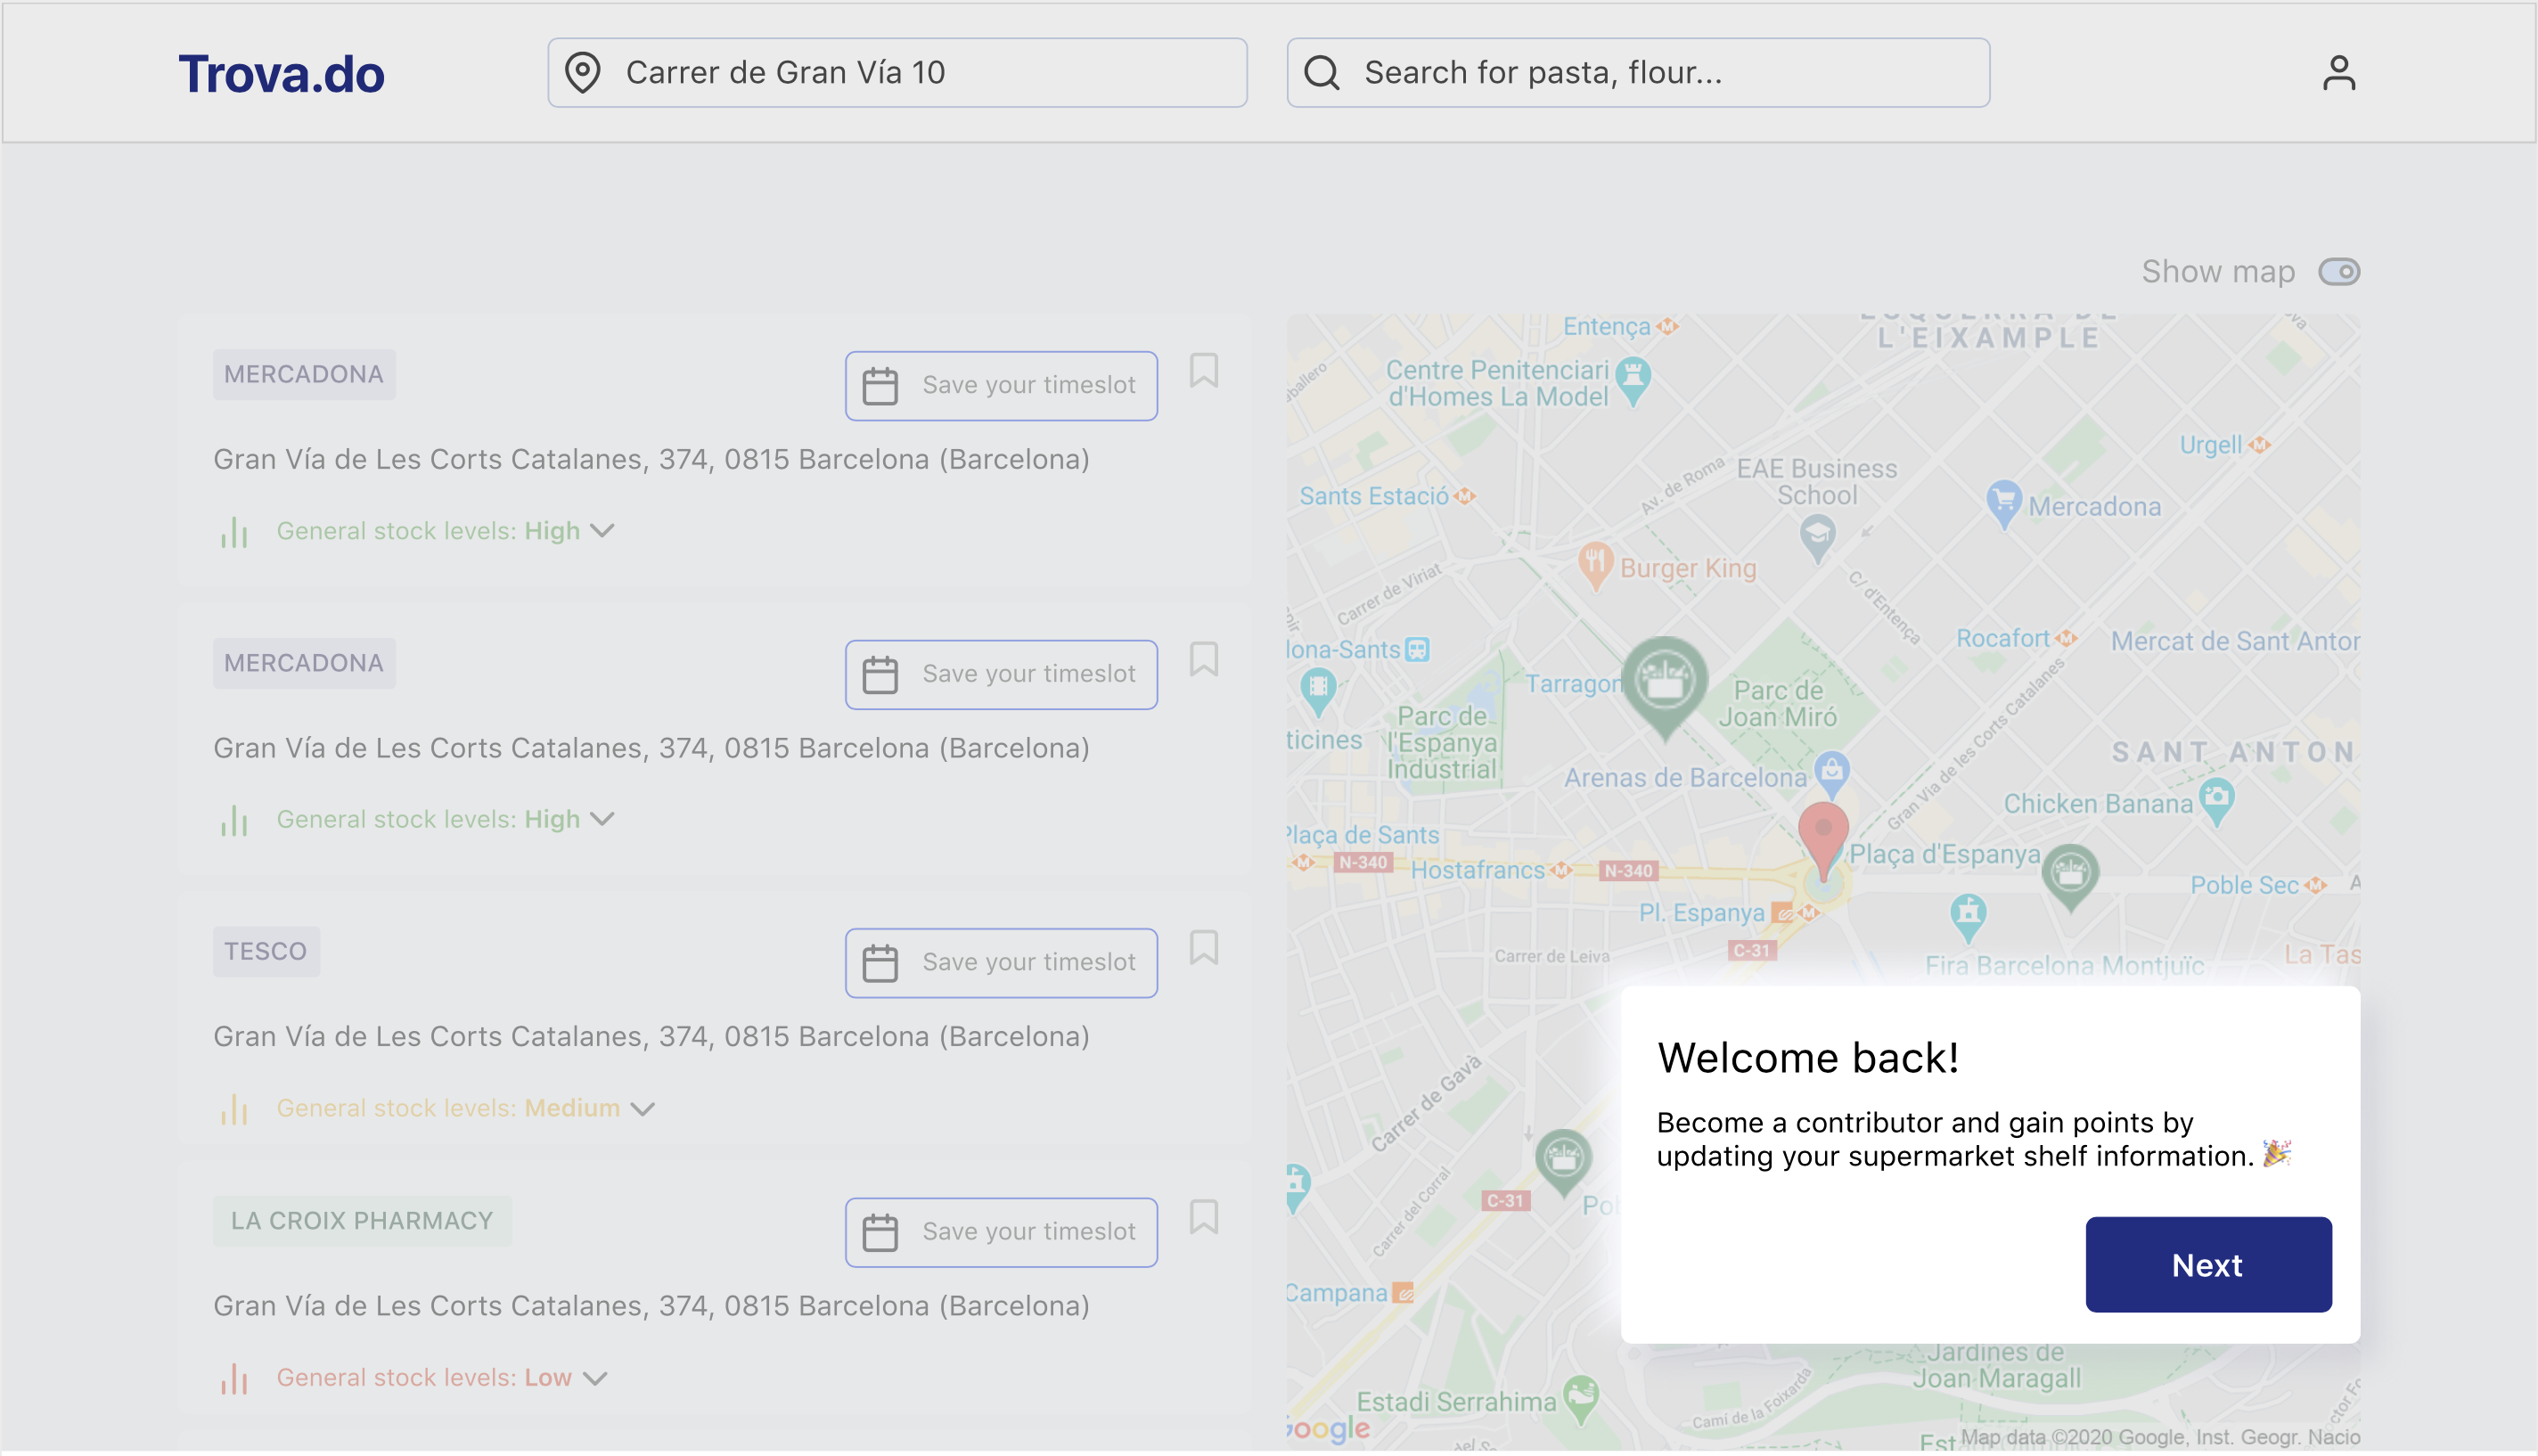Viewport: 2538px width, 1456px height.
Task: Click the Chicken Banana marker on map
Action: [x=2217, y=802]
